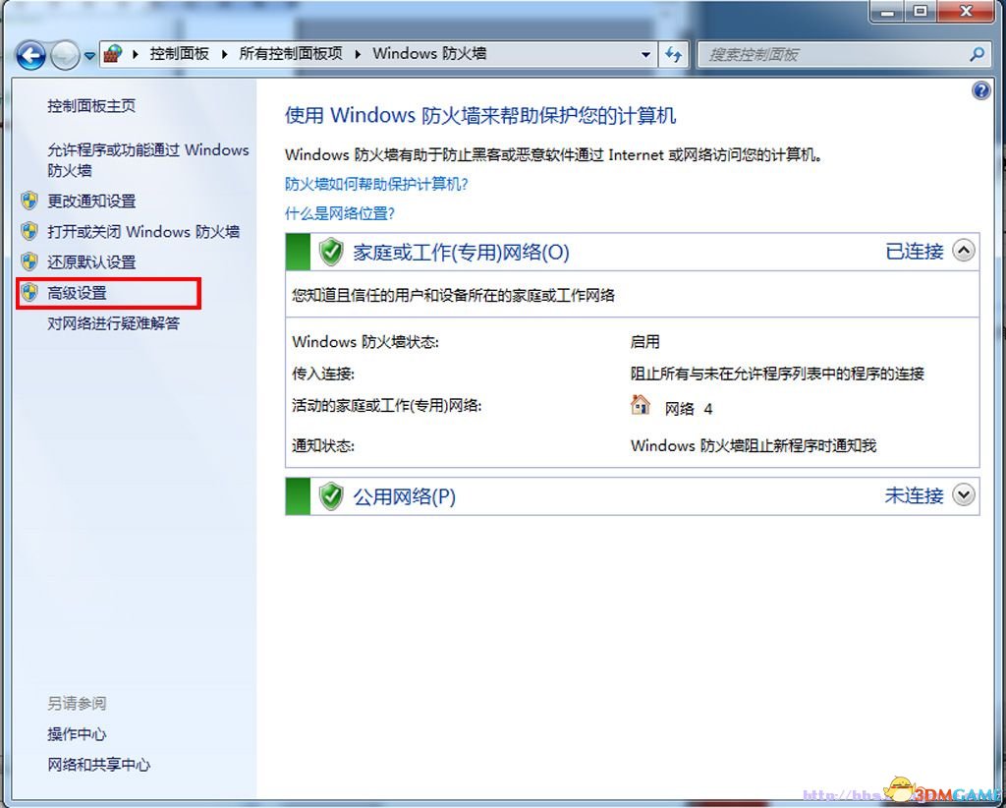The width and height of the screenshot is (1006, 808).
Task: Click house icon beside 网络 4
Action: pyautogui.click(x=641, y=405)
